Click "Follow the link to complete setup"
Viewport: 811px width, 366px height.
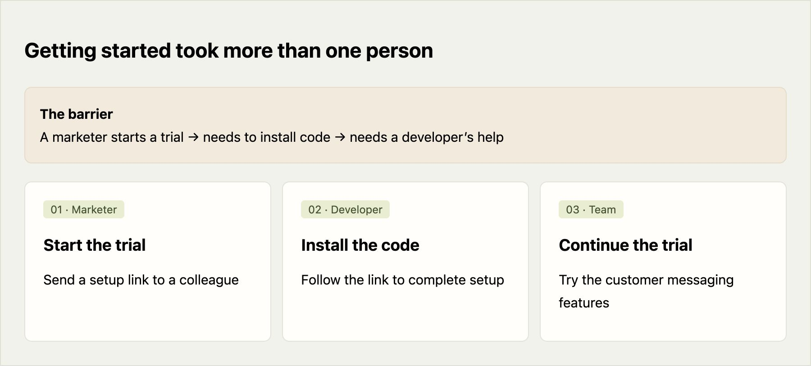tap(403, 280)
